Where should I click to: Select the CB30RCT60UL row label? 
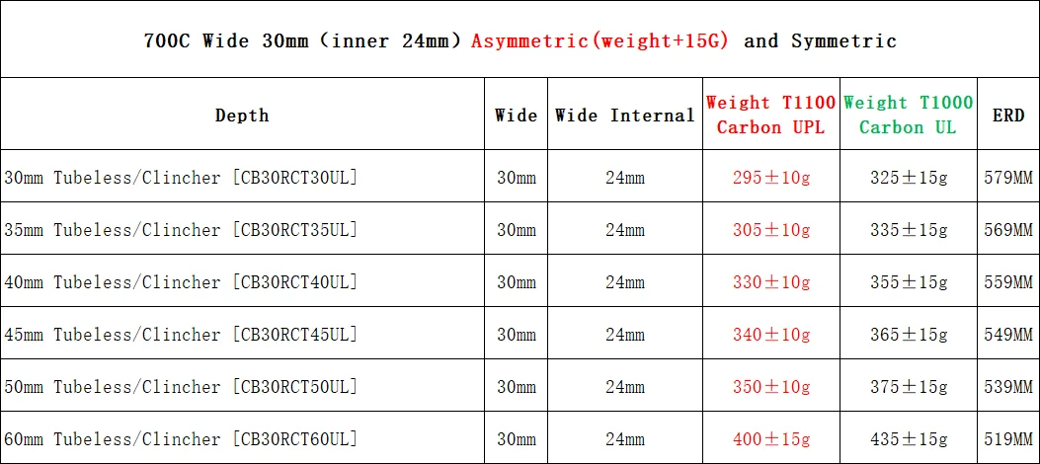[x=181, y=438]
